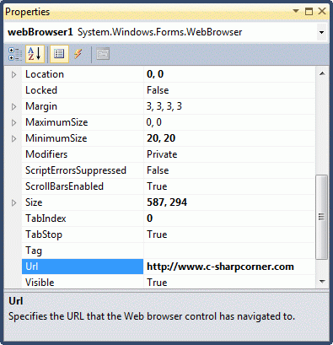Expand the Size property
This screenshot has height=345, width=333.
(x=13, y=202)
